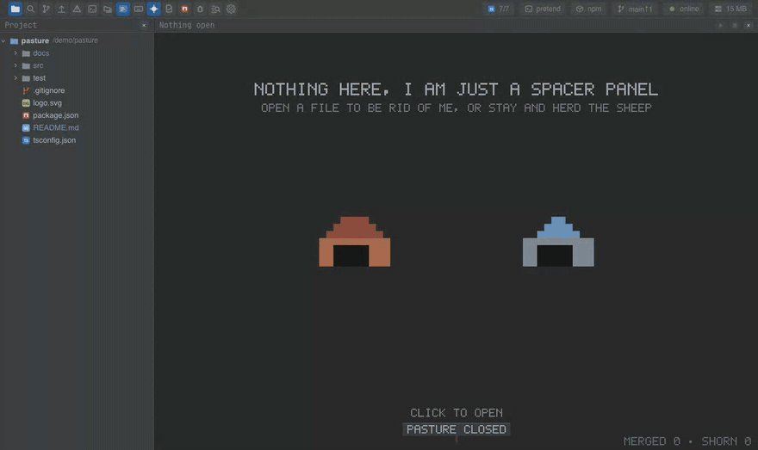This screenshot has height=450, width=758.
Task: Click the PASTURE CLOSED button
Action: pyautogui.click(x=457, y=429)
